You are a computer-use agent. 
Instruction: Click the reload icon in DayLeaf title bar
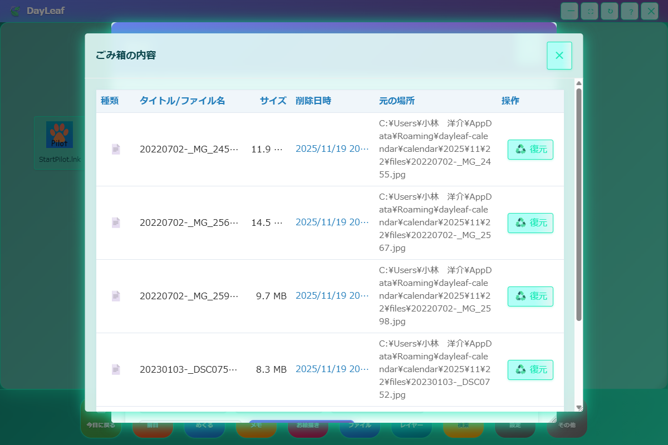[x=610, y=11]
